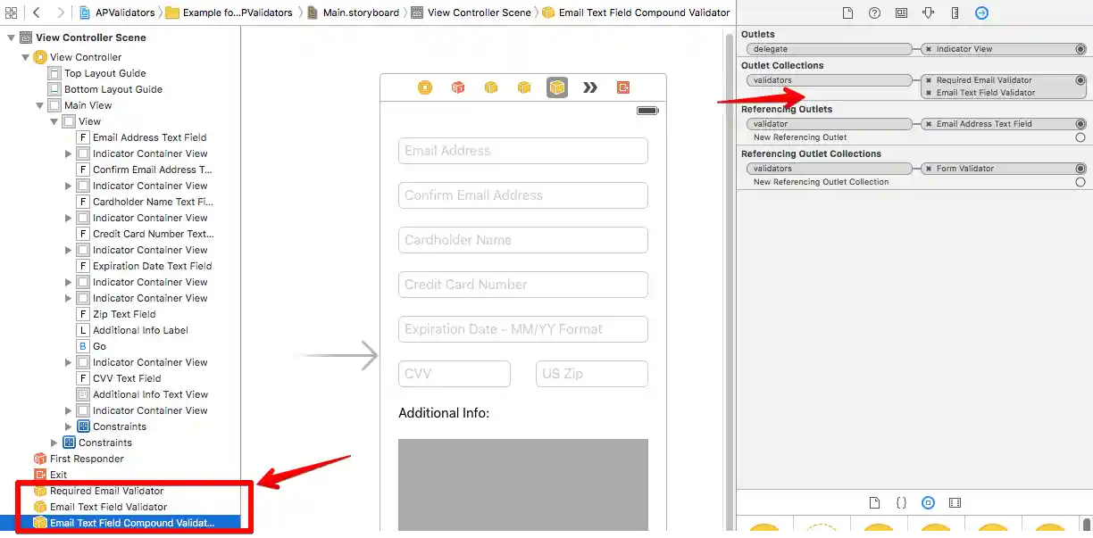Viewport: 1093px width, 538px height.
Task: Remove the Form Validator connection via x
Action: [930, 168]
